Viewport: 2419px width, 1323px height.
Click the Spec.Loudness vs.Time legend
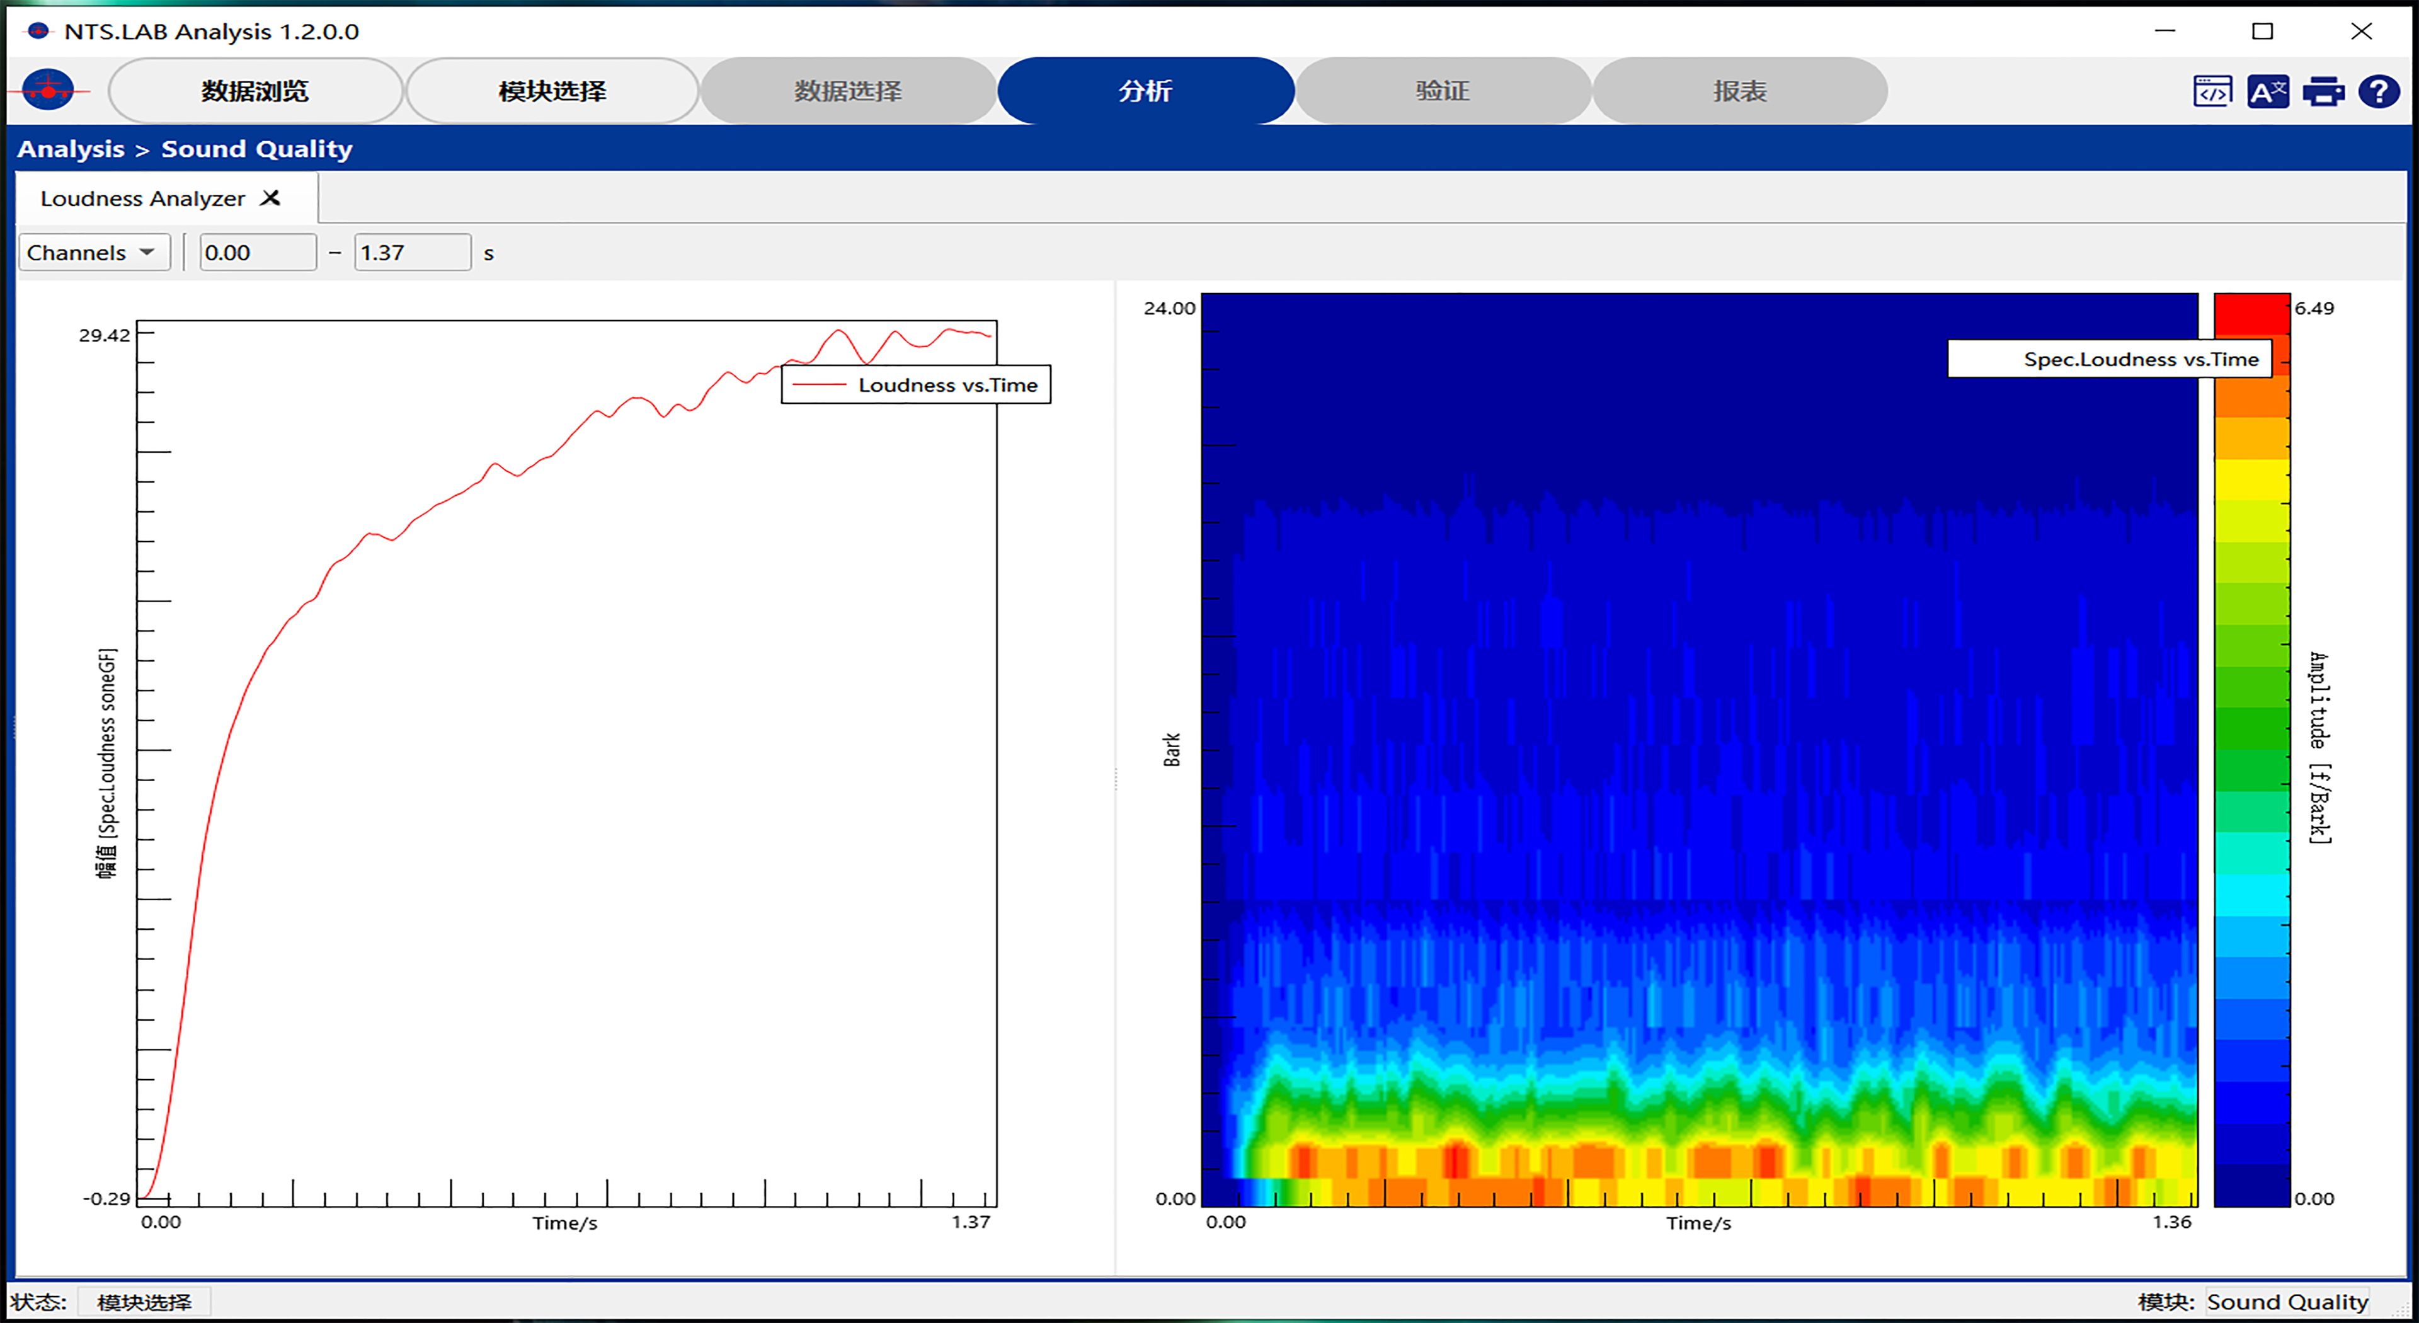(2109, 360)
